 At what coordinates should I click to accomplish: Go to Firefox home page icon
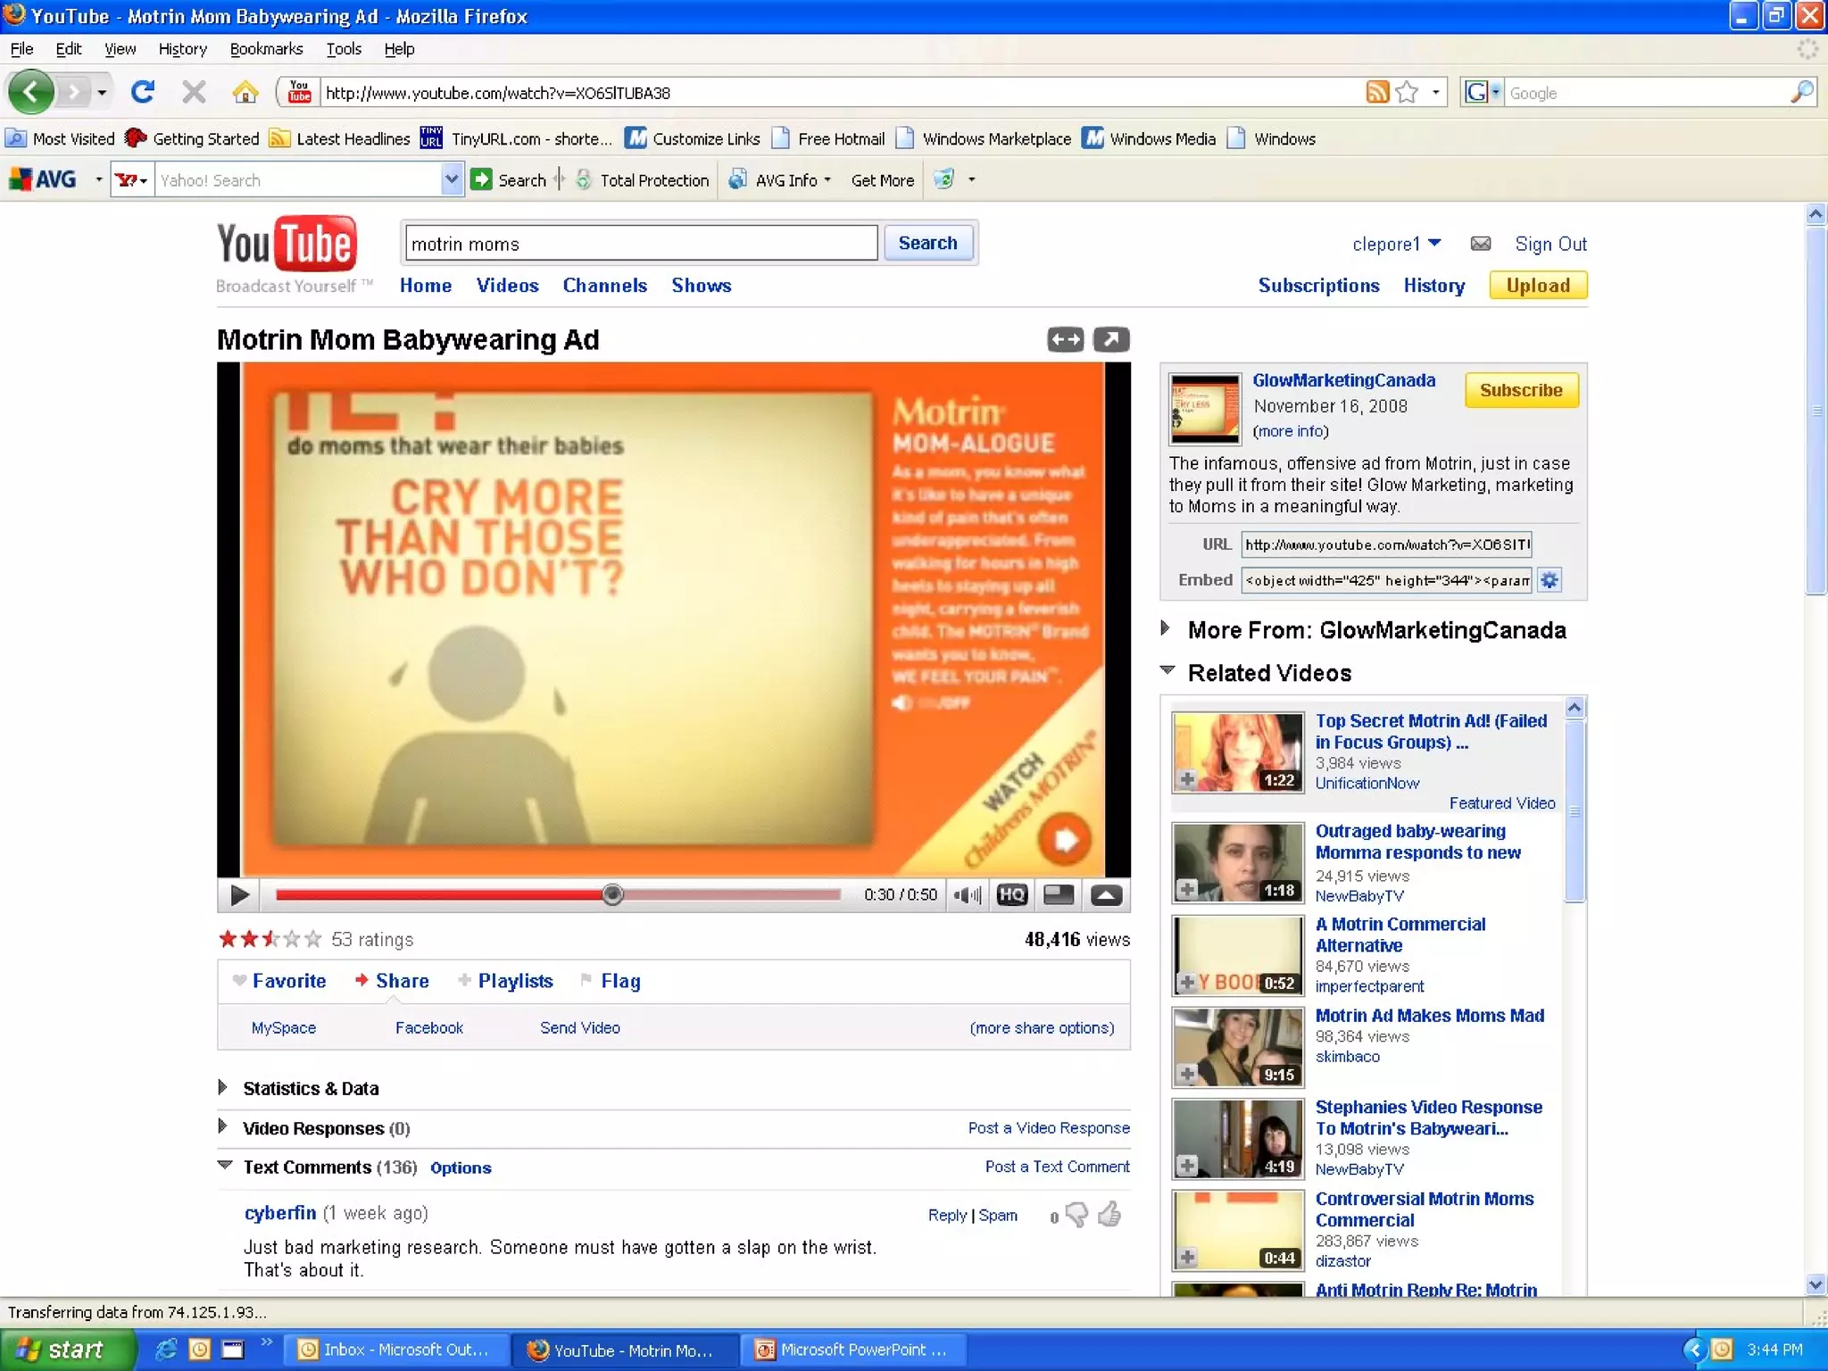[x=245, y=92]
